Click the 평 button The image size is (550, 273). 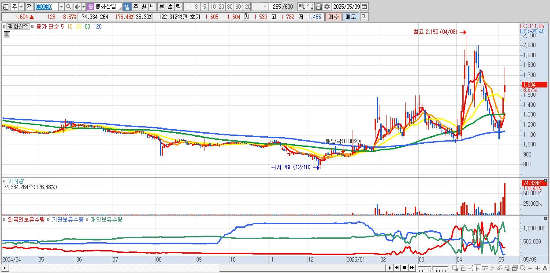tap(364, 17)
